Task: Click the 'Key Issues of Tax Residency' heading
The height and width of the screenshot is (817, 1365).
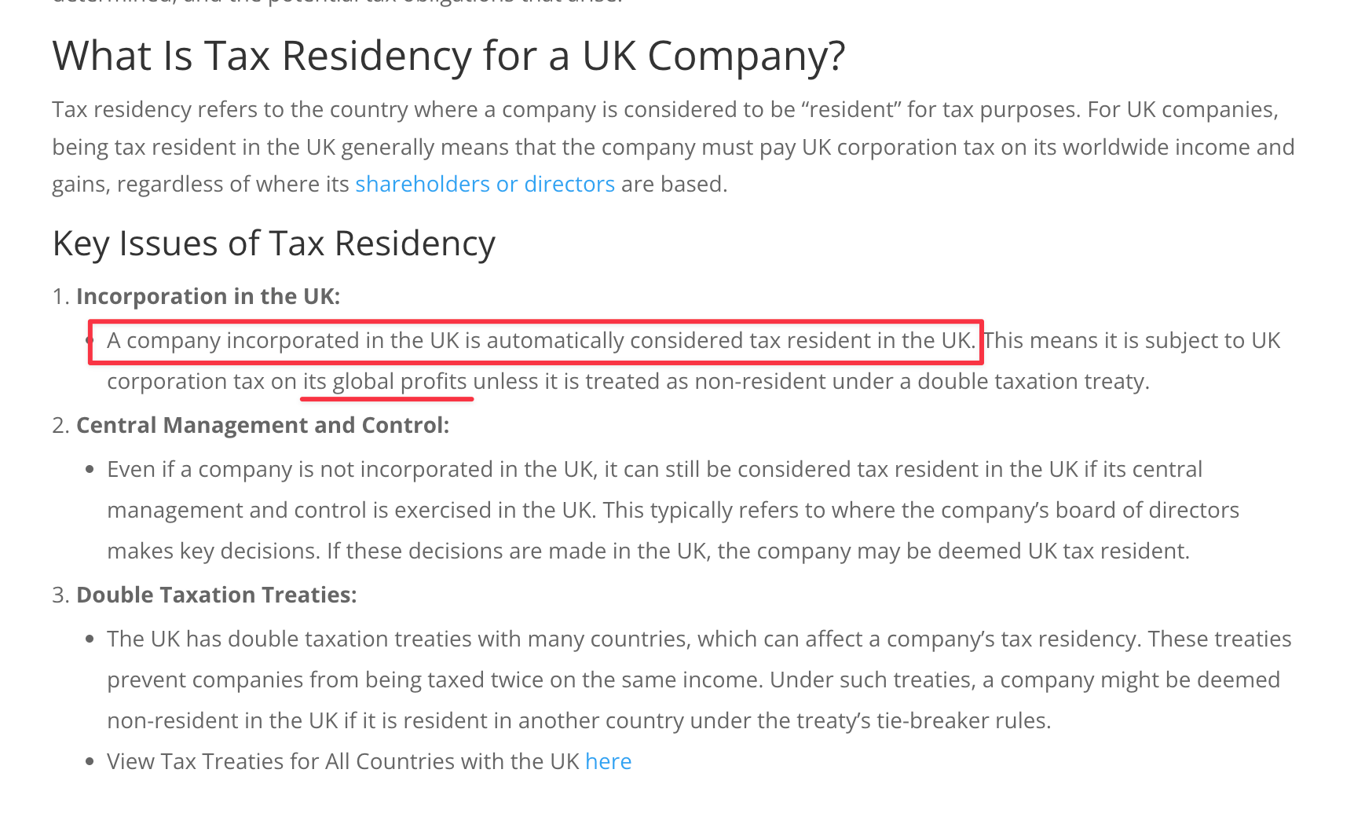Action: tap(273, 244)
